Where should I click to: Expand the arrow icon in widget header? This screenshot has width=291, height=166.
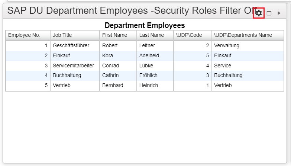279,13
